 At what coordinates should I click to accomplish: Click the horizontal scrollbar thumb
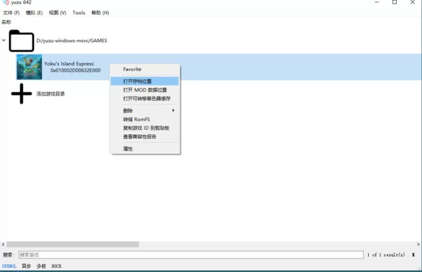tap(73, 244)
